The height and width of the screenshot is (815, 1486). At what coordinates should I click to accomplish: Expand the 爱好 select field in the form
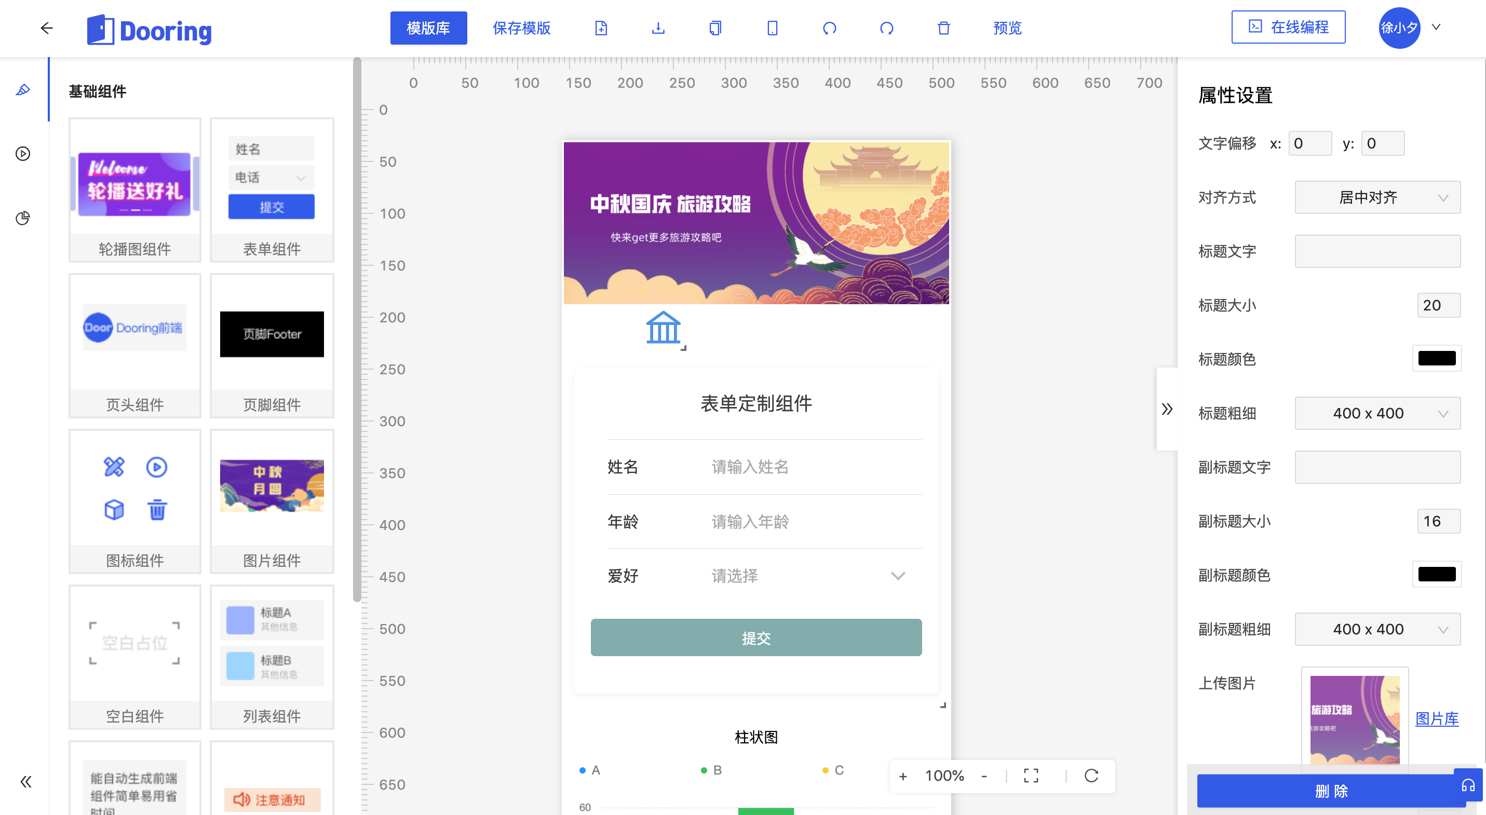tap(898, 576)
